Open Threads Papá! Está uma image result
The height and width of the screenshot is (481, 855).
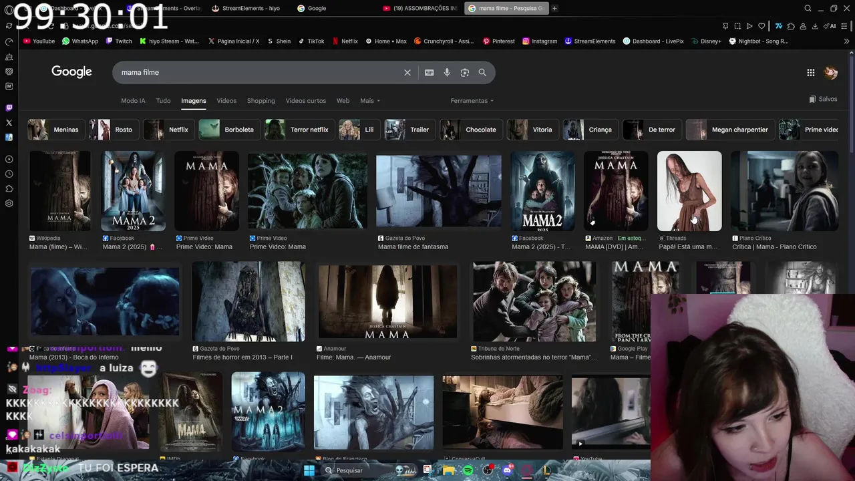[689, 191]
